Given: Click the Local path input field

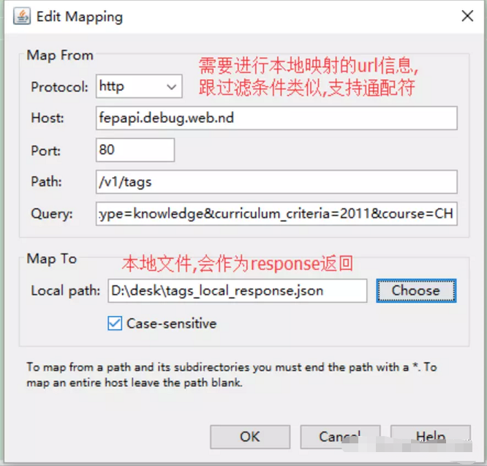Looking at the screenshot, I should pos(238,290).
